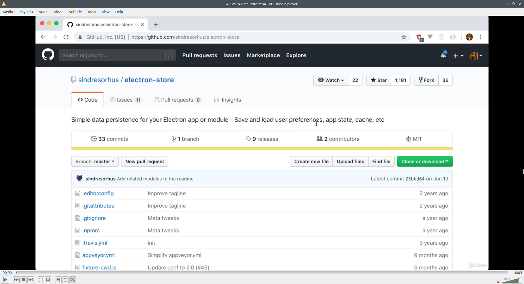The height and width of the screenshot is (284, 524).
Task: Open Pull requests in GitHub top nav
Action: (200, 55)
